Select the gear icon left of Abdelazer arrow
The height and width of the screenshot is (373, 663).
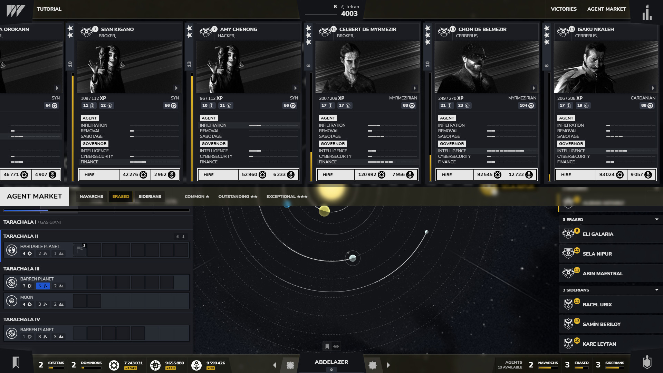pyautogui.click(x=291, y=365)
